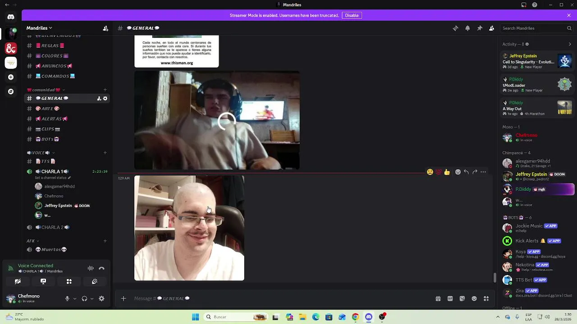Toggle member list icon in header
This screenshot has width=577, height=324.
tap(492, 28)
